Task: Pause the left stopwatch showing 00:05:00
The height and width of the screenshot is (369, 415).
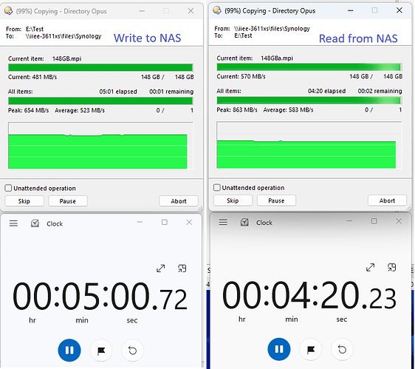Action: point(69,351)
